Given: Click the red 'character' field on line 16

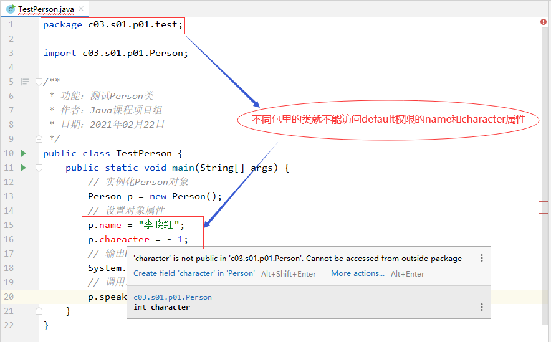Looking at the screenshot, I should [124, 239].
